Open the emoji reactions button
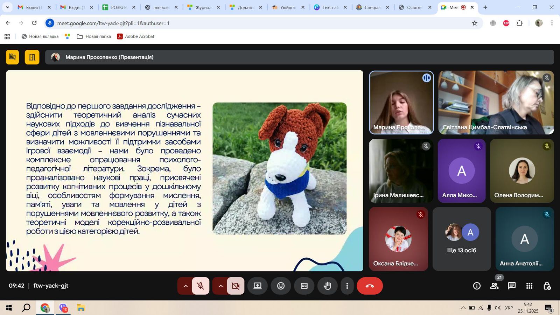The image size is (560, 315). [281, 286]
